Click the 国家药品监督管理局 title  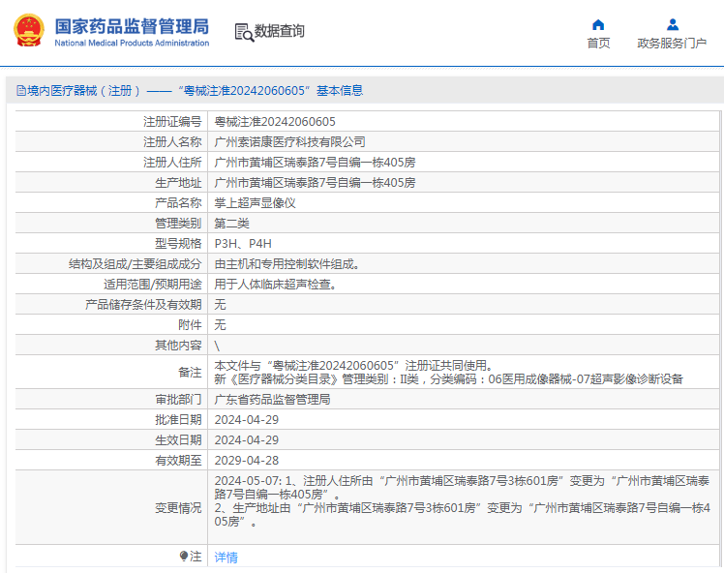pyautogui.click(x=132, y=26)
